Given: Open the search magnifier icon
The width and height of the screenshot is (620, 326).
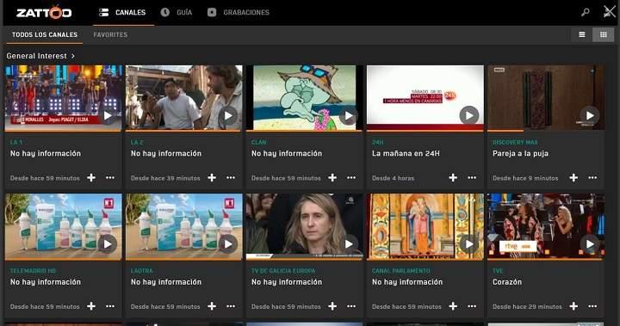Looking at the screenshot, I should click(586, 12).
